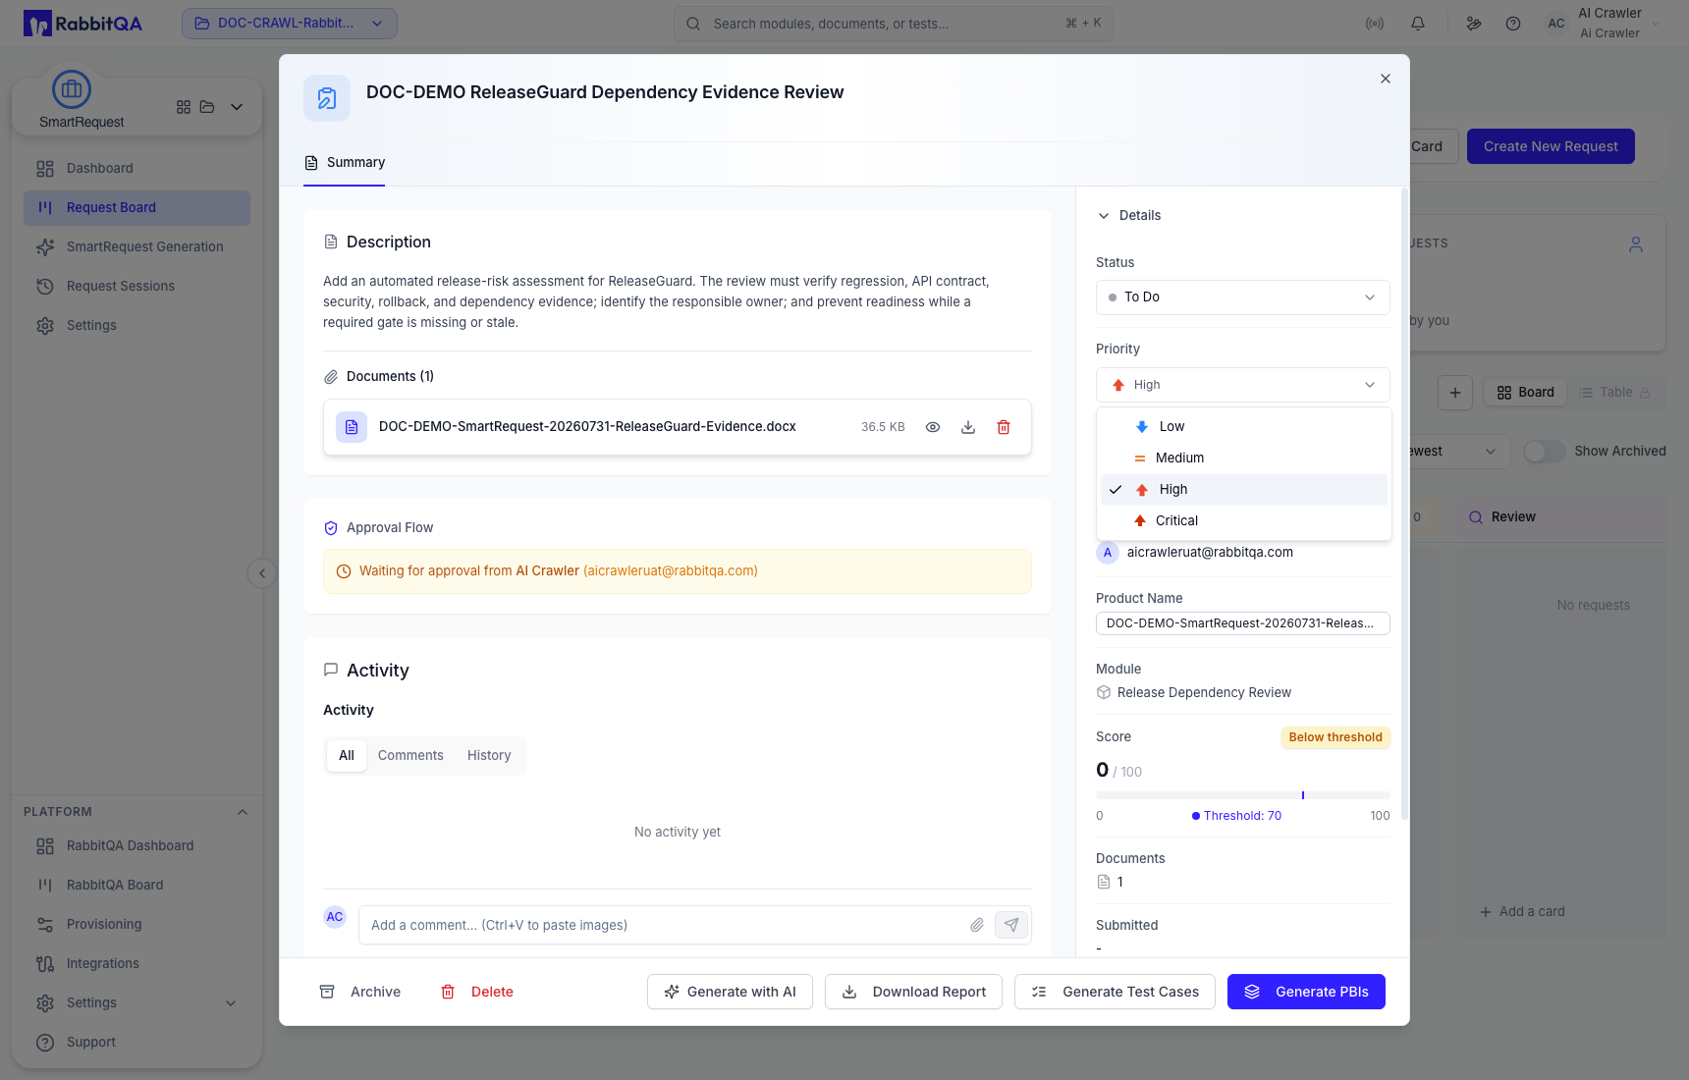Open the SmartRequest module icon
Screen dimensions: 1689x1080
tap(72, 90)
